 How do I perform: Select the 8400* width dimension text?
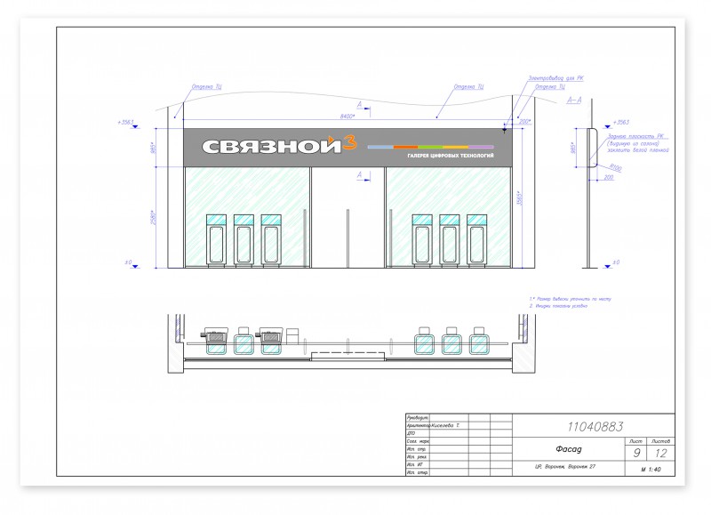tap(348, 117)
